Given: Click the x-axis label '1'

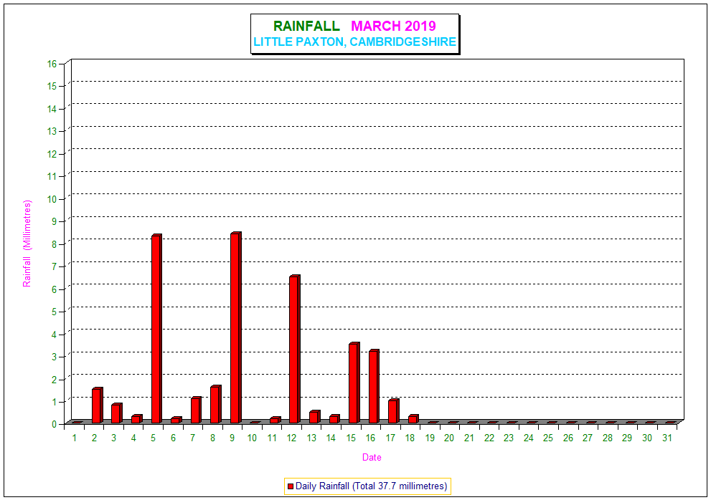Looking at the screenshot, I should tap(75, 438).
